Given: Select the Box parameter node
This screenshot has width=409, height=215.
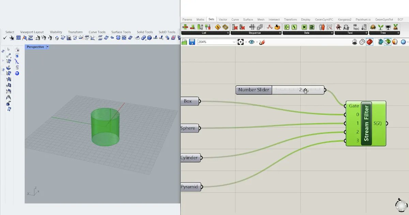Looking at the screenshot, I should [x=190, y=101].
